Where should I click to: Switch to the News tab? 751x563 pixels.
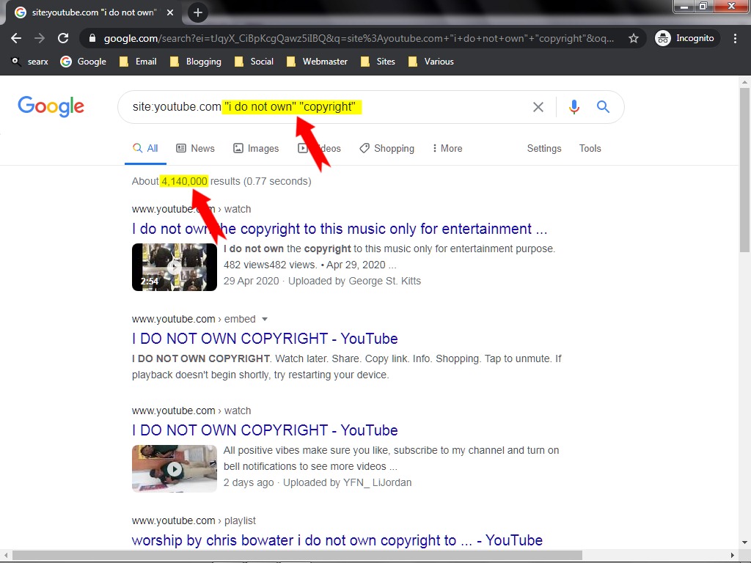195,148
